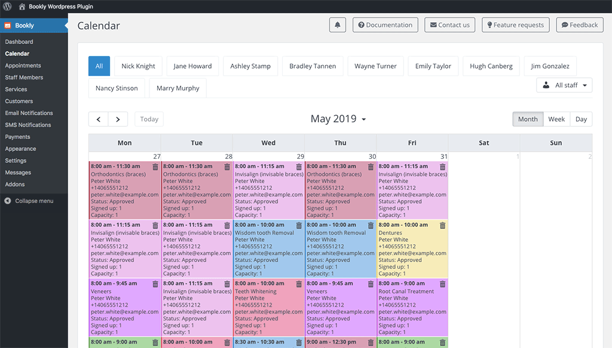
Task: Switch calendar to Month view
Action: tap(528, 119)
